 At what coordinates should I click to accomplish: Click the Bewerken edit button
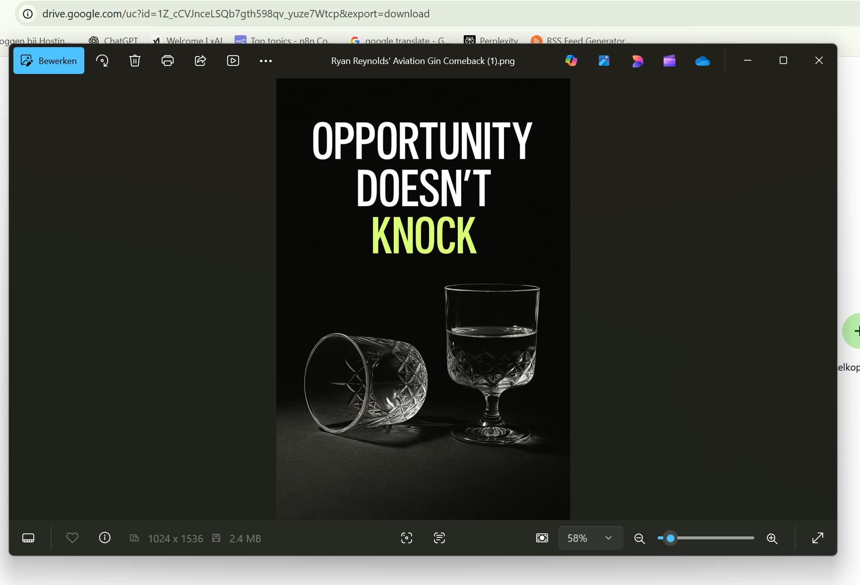(x=49, y=61)
